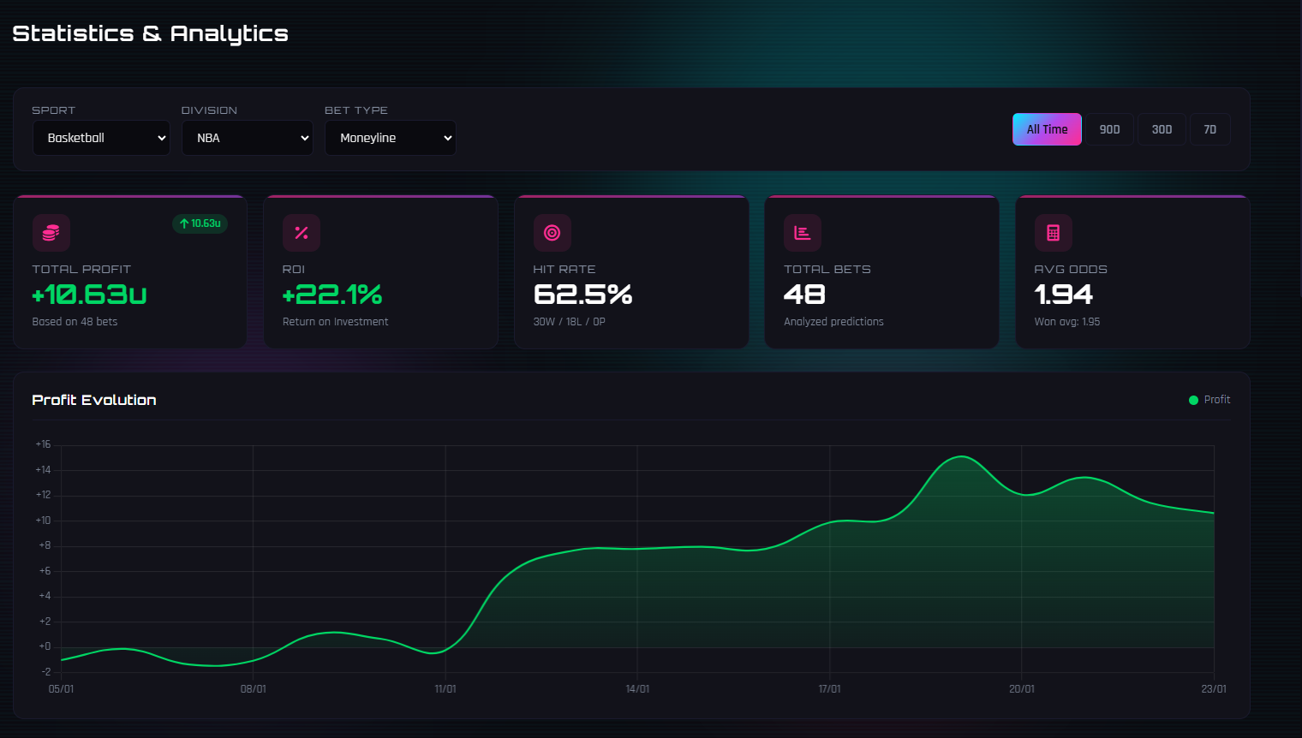Click the bar chart icon on Total Bets card

click(803, 232)
